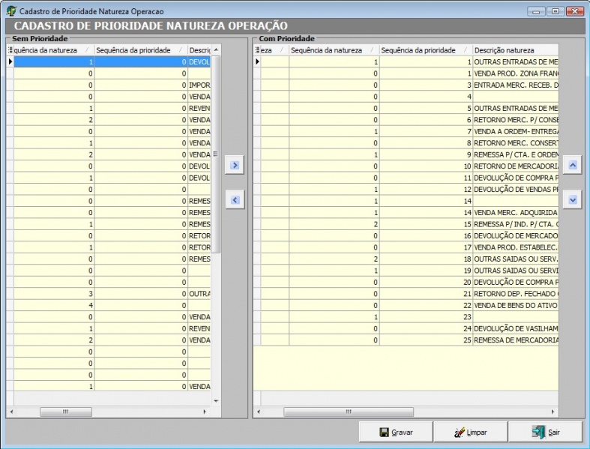Click the left grid horizontal scrollbar thumb

(66, 412)
